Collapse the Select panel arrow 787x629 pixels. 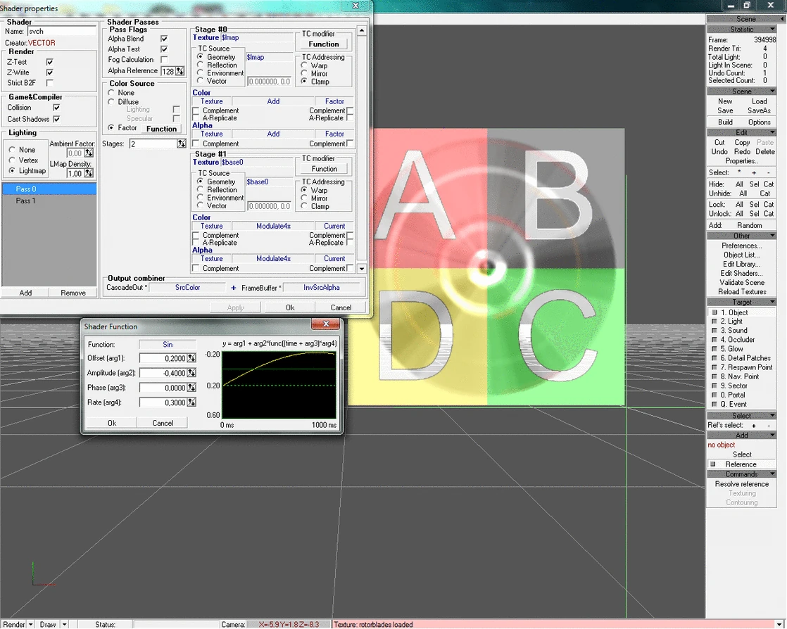pyautogui.click(x=772, y=415)
